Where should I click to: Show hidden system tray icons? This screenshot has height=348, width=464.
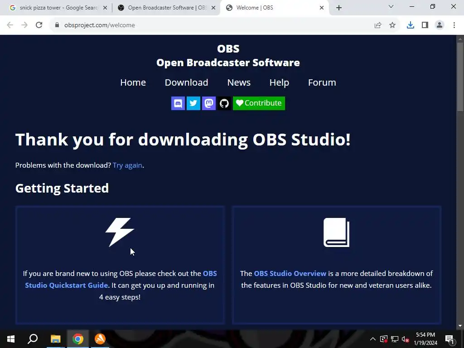tap(373, 339)
